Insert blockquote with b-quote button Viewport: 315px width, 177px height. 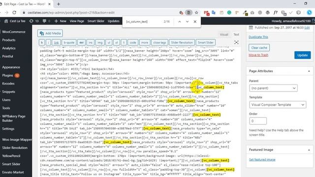(x=69, y=43)
